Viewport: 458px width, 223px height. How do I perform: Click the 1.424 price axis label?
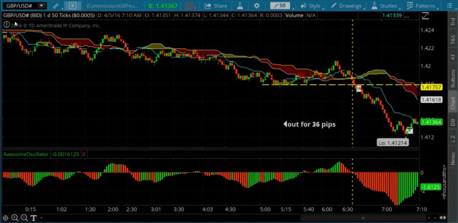427,30
